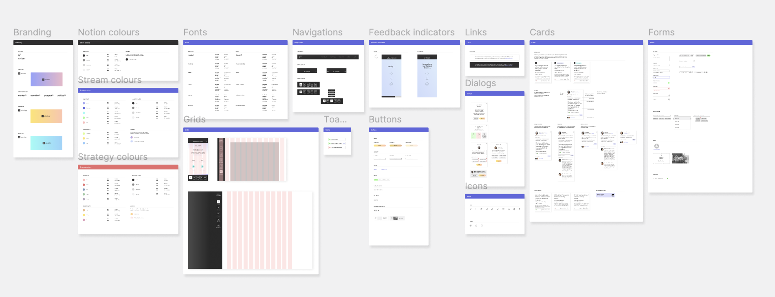Select the Links frame label
The image size is (775, 297).
(x=476, y=32)
